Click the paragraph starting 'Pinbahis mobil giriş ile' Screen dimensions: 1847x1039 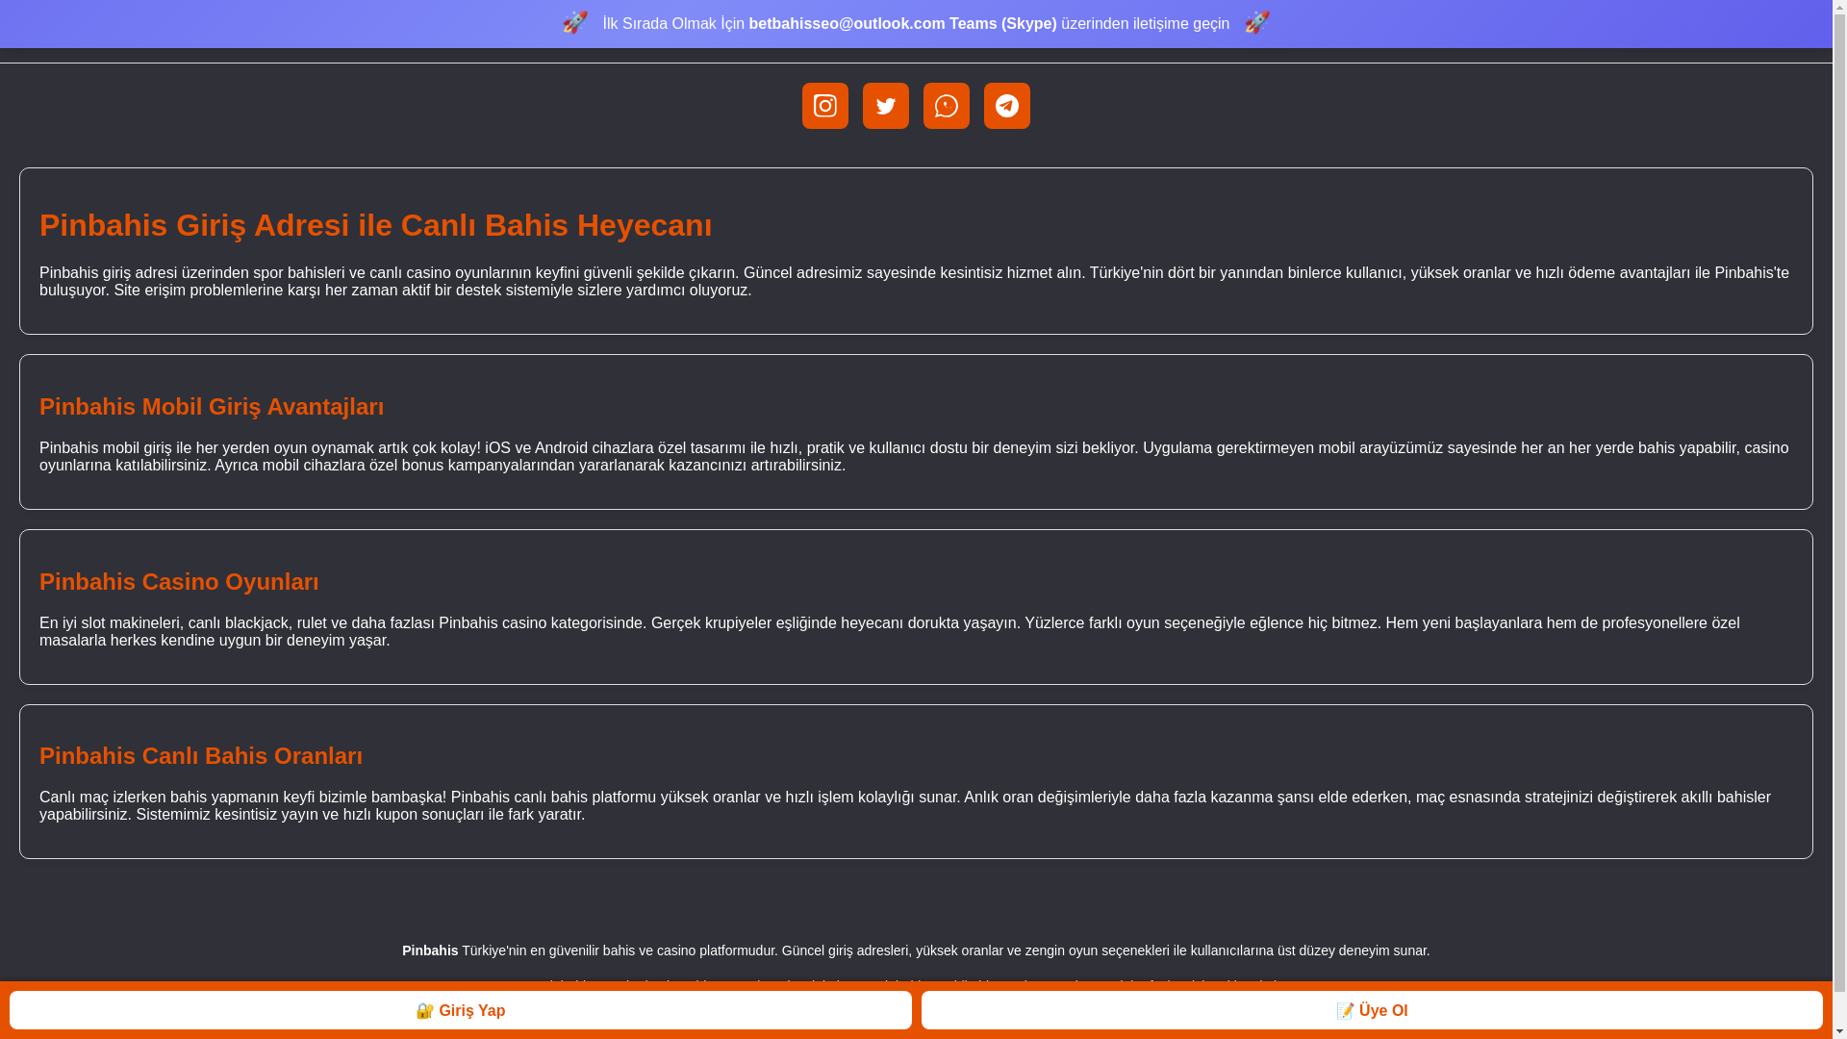pyautogui.click(x=914, y=457)
